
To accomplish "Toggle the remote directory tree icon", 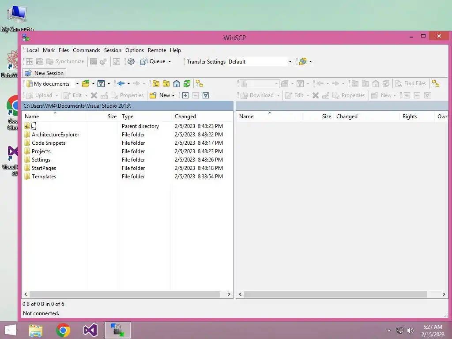I will [436, 83].
